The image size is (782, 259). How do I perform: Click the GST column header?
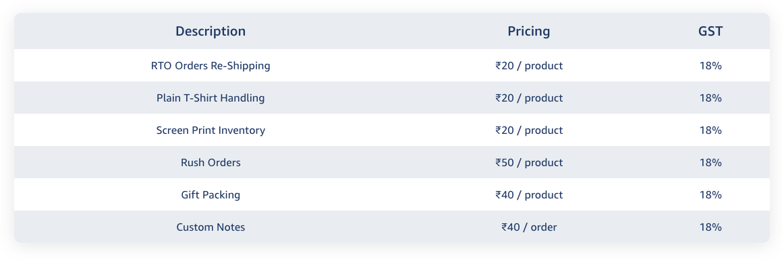(710, 32)
